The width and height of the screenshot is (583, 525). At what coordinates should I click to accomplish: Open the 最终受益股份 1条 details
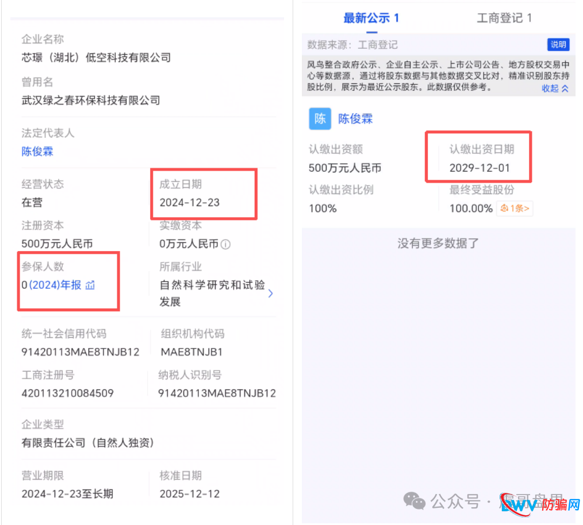click(514, 209)
